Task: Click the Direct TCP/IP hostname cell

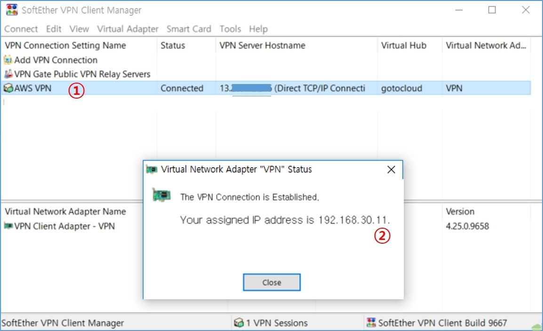Action: pyautogui.click(x=293, y=88)
